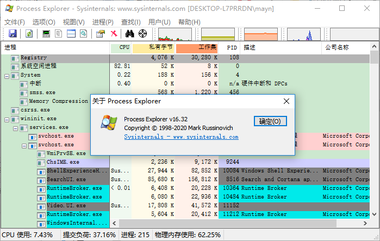Screen dimensions: 380x241
Task: Click the icon beside ChsIME.exe
Action: click(41, 163)
